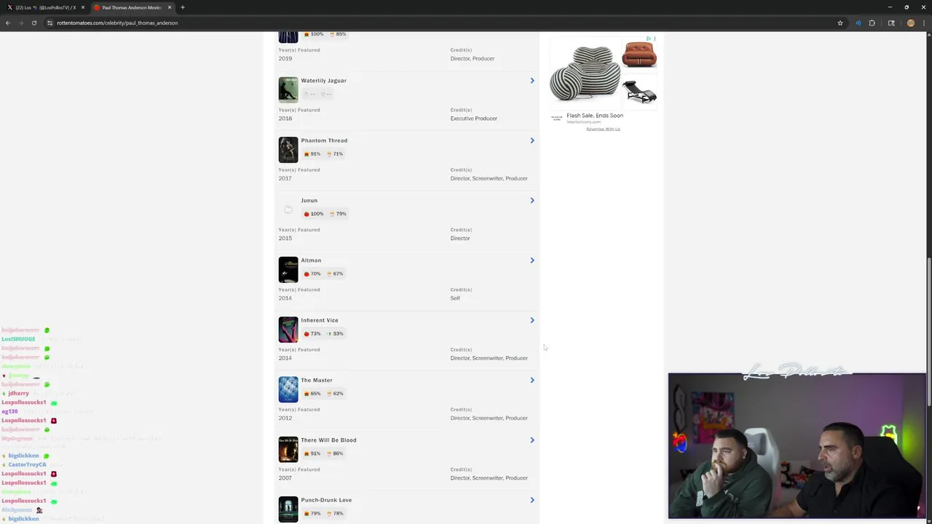Click Phantom Thread 71% popcorn score icon

click(329, 154)
